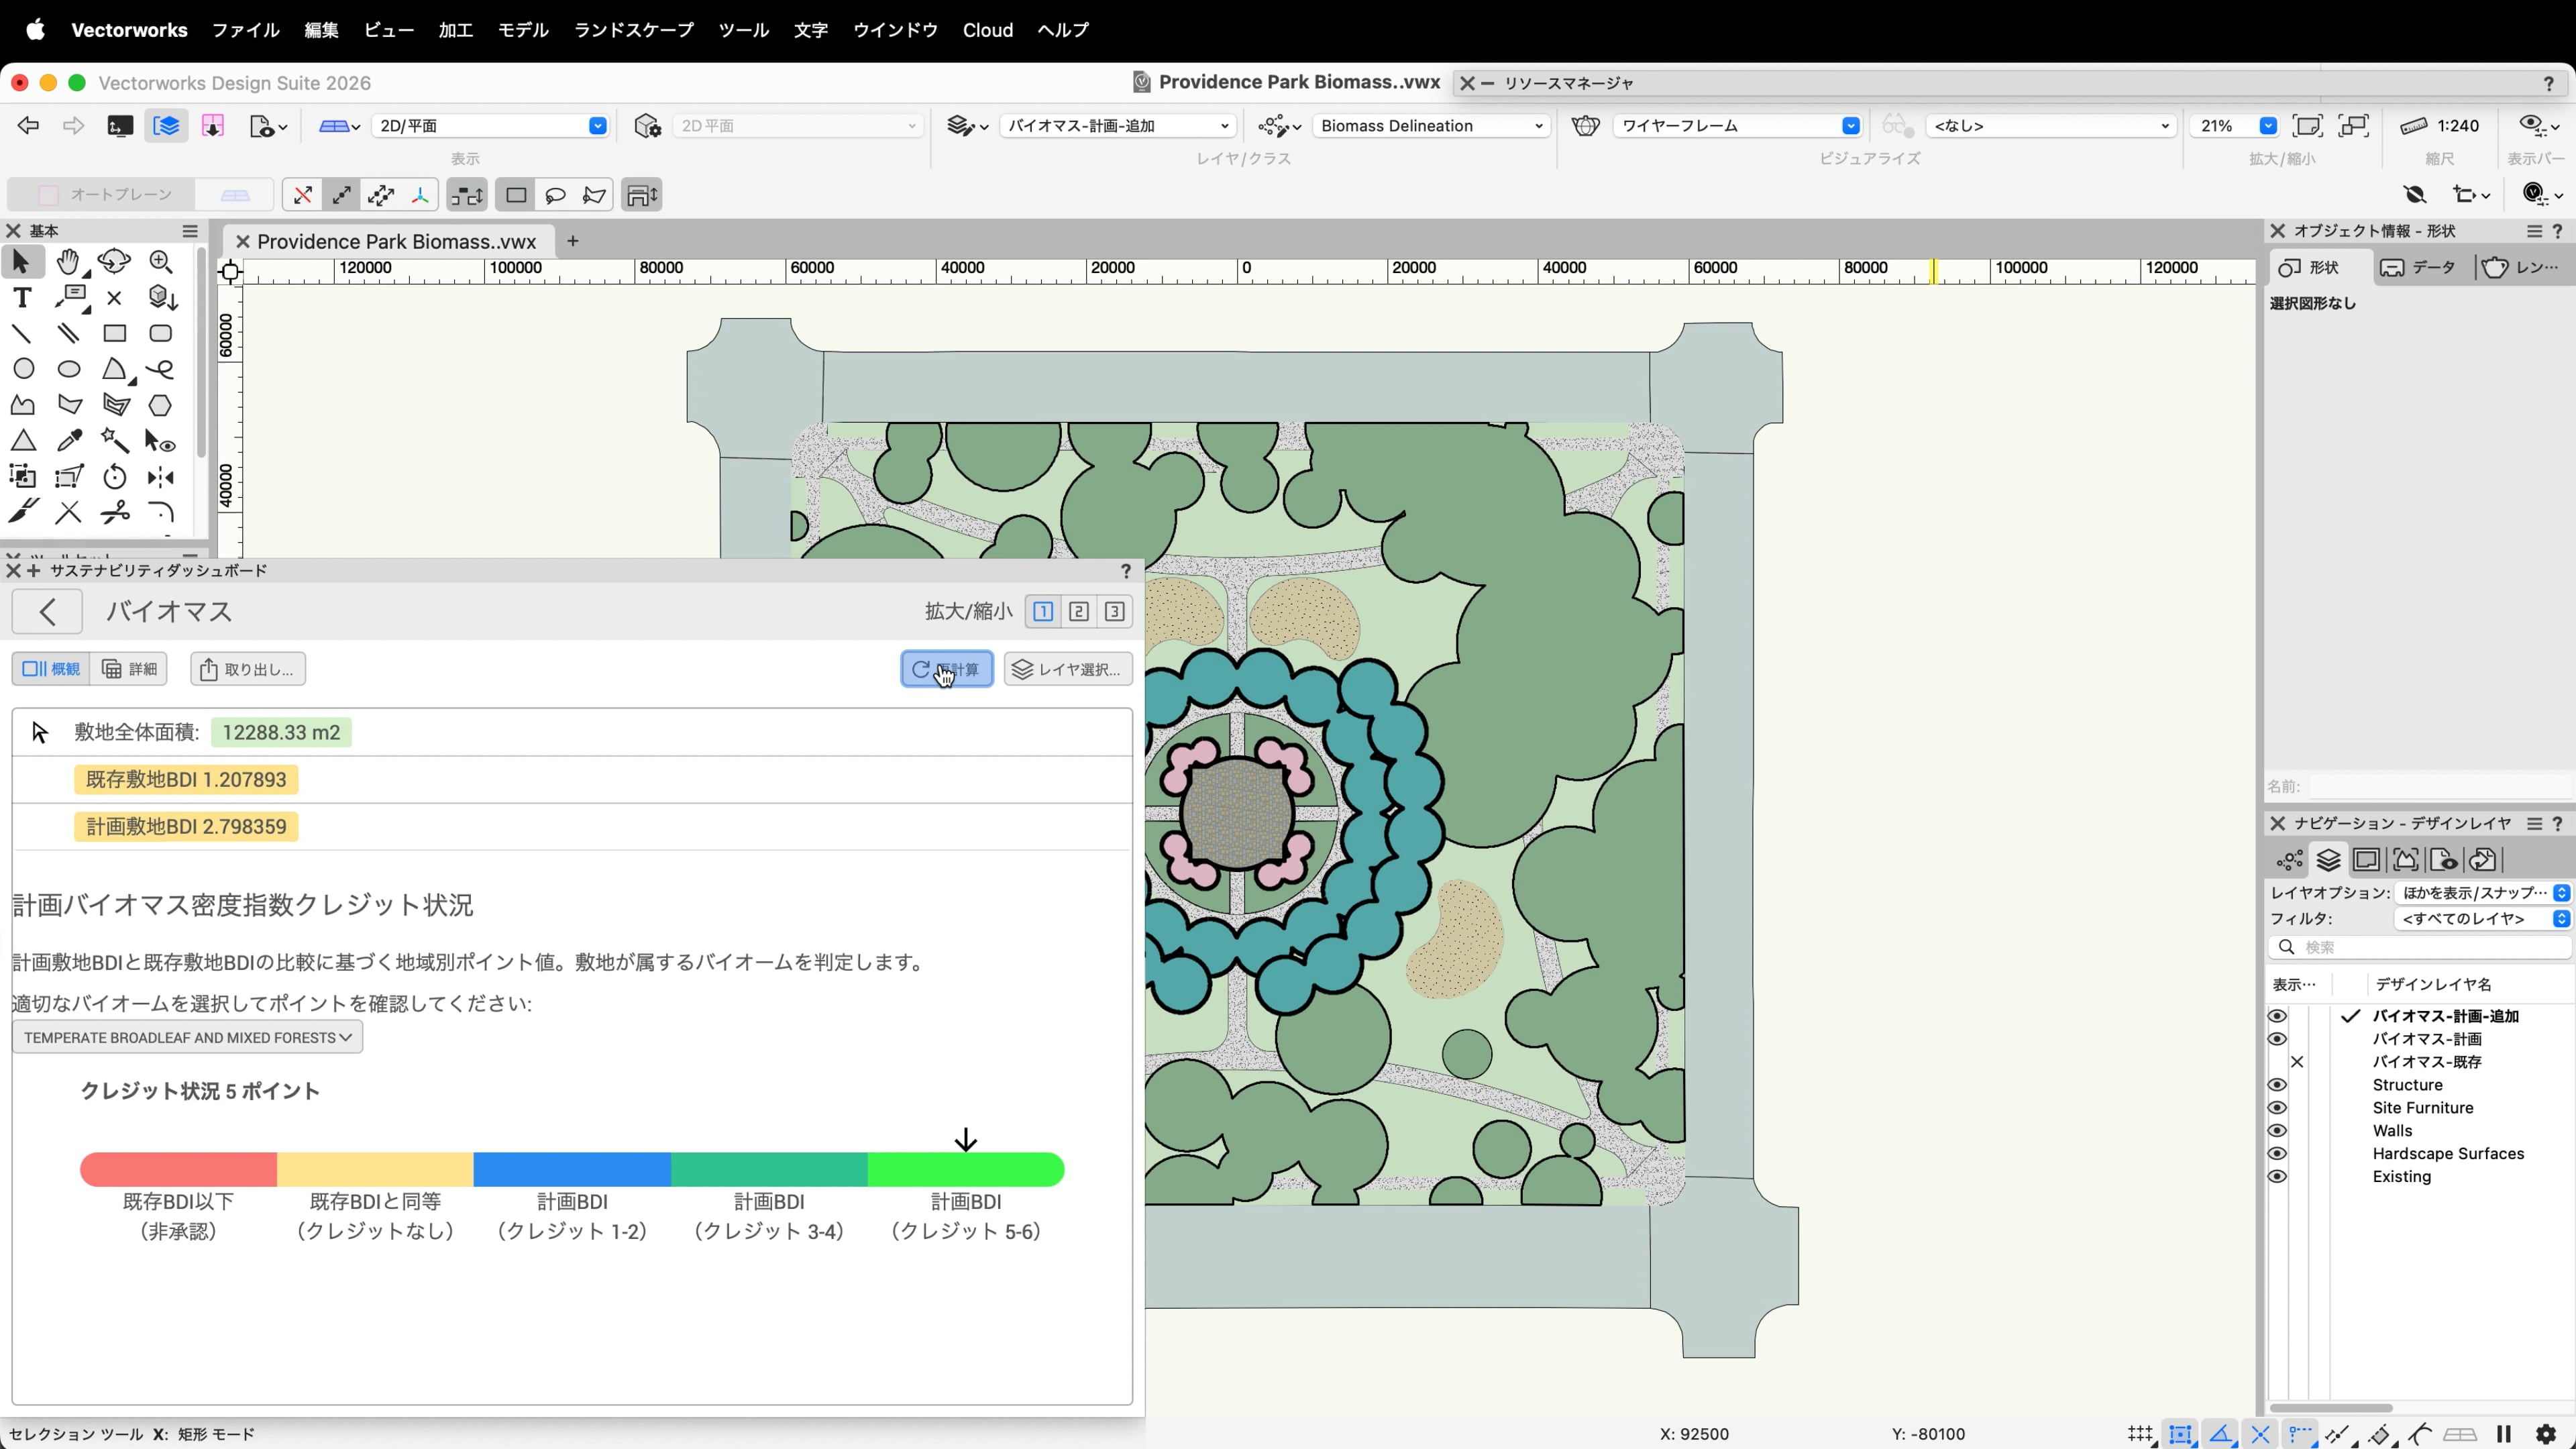The height and width of the screenshot is (1449, 2576).
Task: Activate the Zoom magnifier tool
Action: coord(160,262)
